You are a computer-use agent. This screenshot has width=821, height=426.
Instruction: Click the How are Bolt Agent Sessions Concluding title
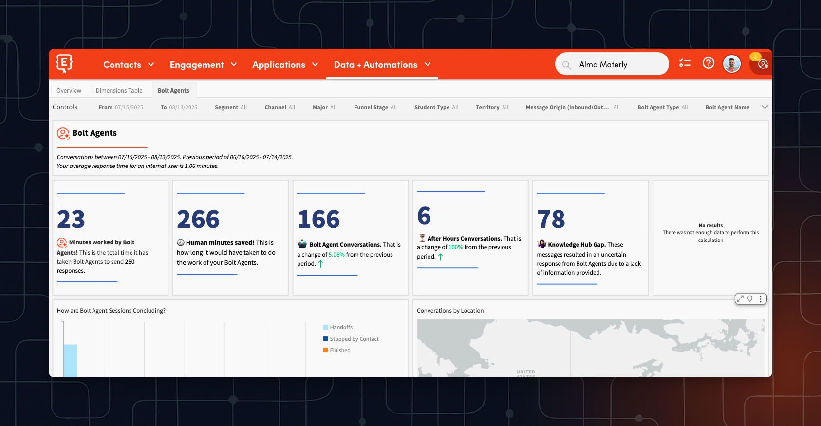pyautogui.click(x=111, y=311)
